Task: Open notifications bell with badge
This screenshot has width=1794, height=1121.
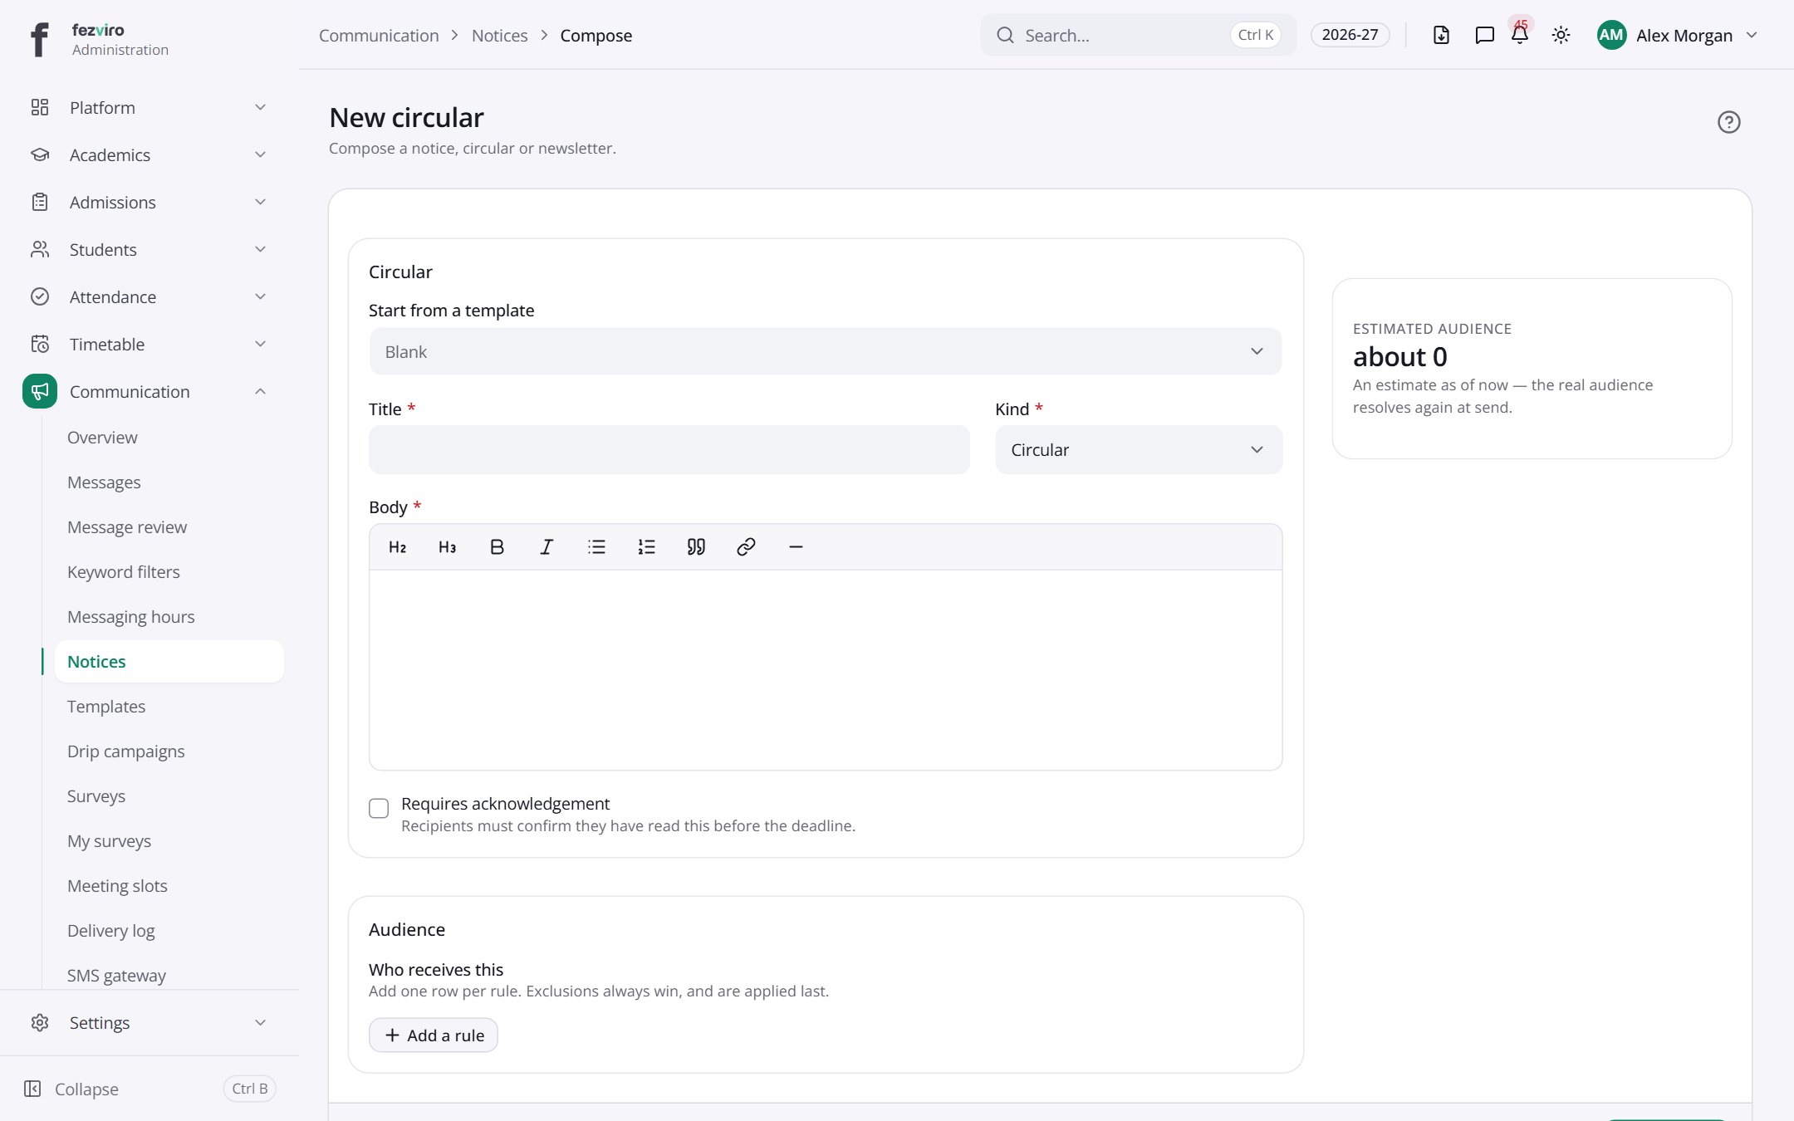Action: point(1520,35)
